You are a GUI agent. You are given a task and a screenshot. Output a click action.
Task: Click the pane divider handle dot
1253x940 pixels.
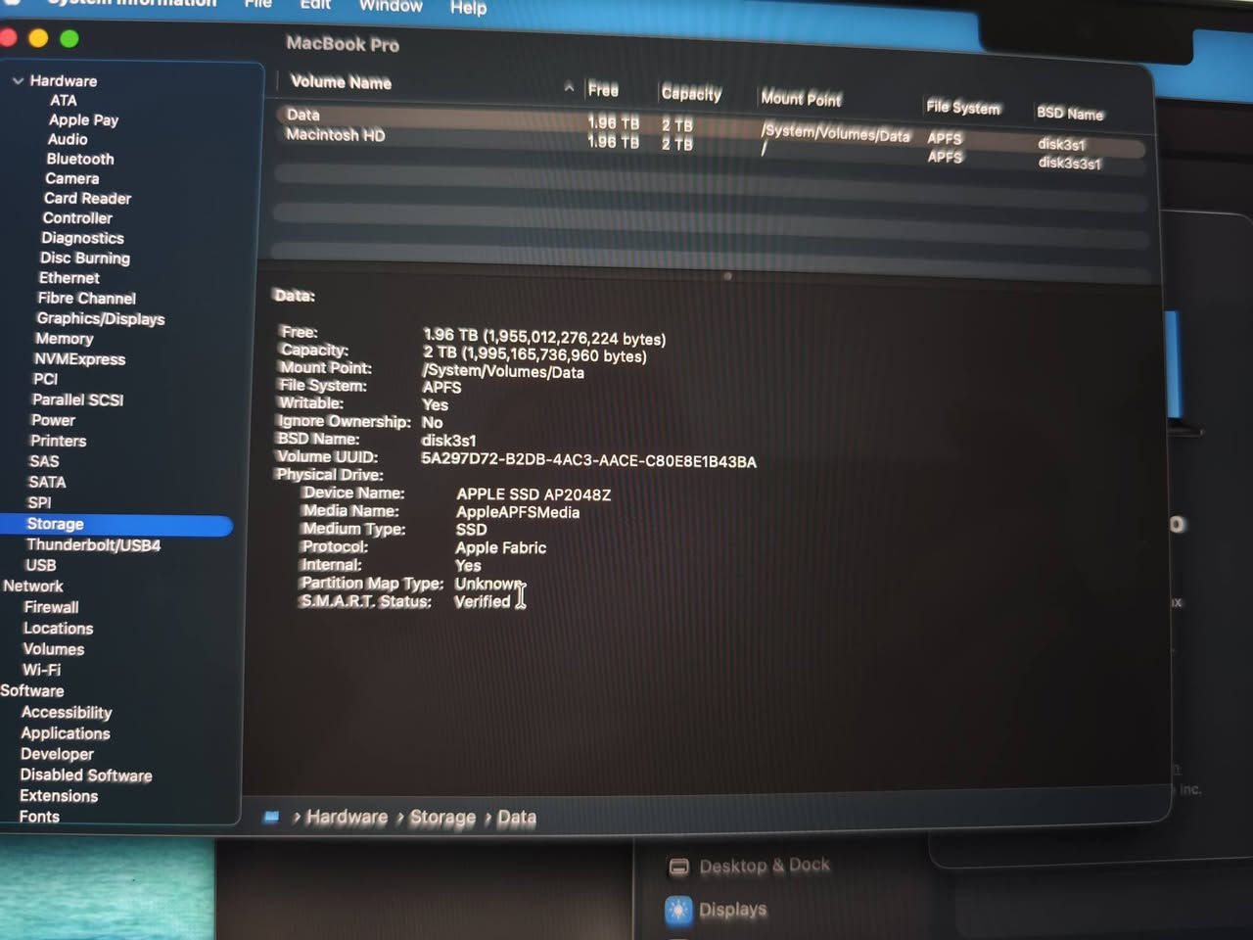727,276
